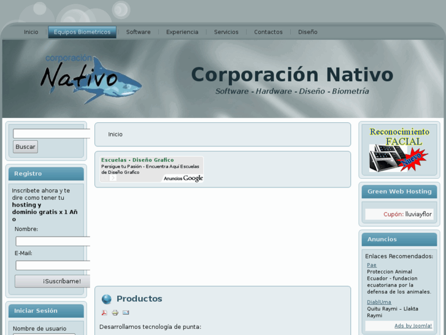Click the Nombre de usuario label

pyautogui.click(x=39, y=329)
